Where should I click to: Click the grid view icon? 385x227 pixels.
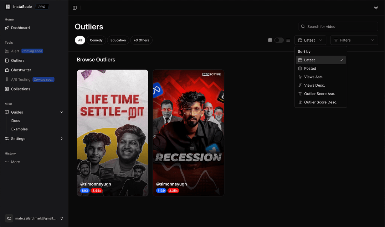(x=270, y=40)
